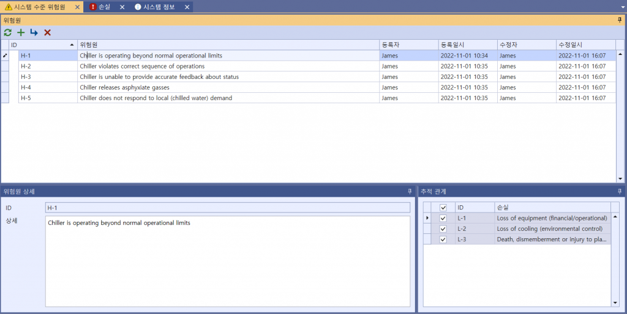This screenshot has height=314, width=627.
Task: Click the blue insert-child arrow icon
Action: (34, 33)
